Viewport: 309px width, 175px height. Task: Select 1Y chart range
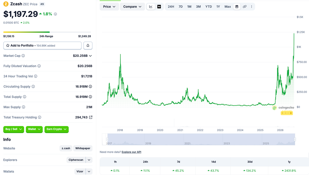click(218, 7)
